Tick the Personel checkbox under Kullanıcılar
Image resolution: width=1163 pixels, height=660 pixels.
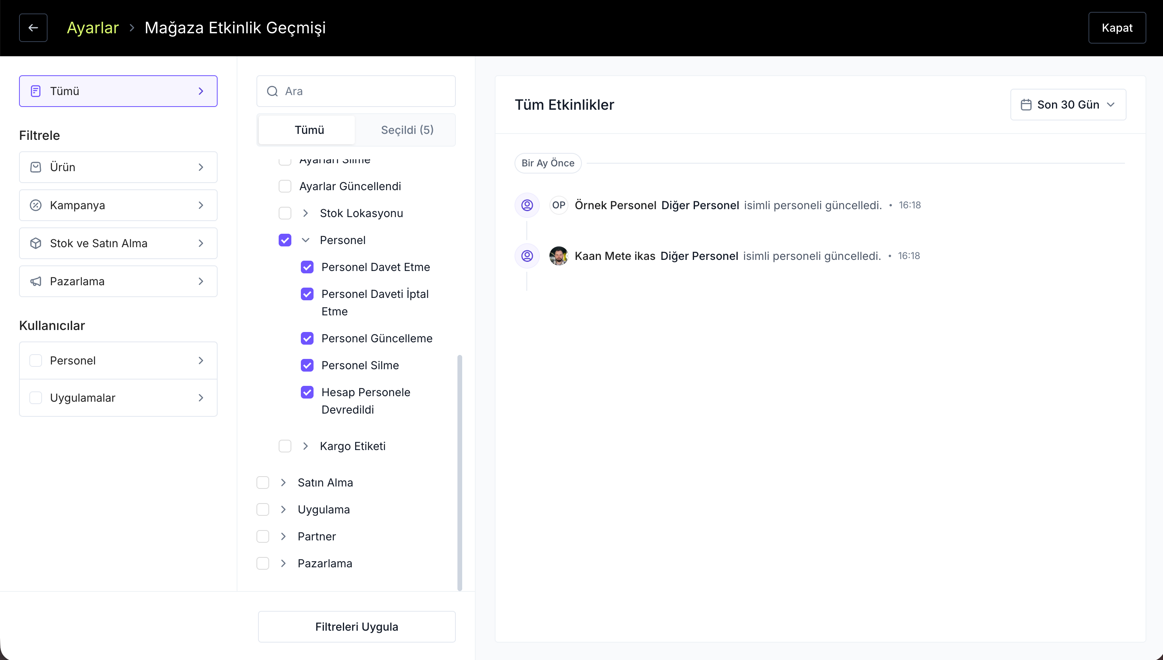(x=36, y=361)
